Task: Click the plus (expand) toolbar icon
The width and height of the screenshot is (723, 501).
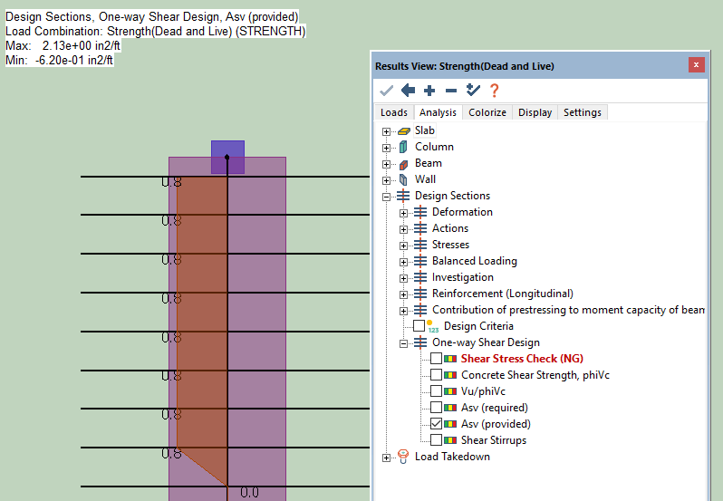Action: click(429, 90)
